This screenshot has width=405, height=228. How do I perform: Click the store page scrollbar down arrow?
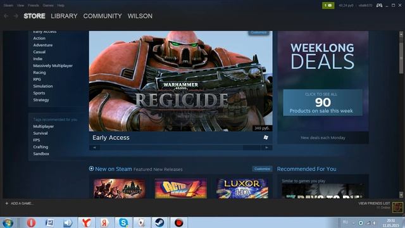click(x=401, y=195)
